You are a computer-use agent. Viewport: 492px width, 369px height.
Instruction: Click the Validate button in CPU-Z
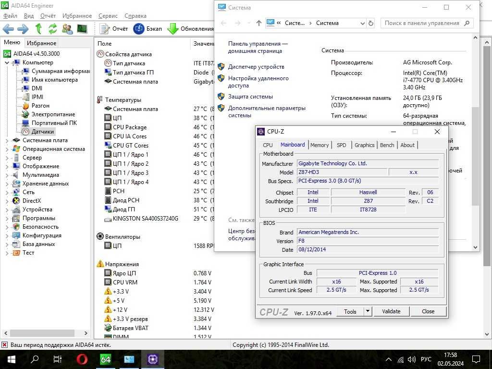(x=391, y=311)
